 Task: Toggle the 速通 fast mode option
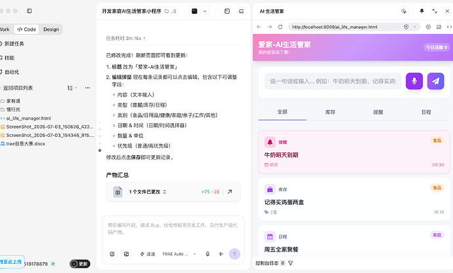point(148,254)
